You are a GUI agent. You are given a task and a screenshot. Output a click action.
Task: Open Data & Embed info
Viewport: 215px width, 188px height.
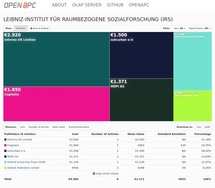coord(39,28)
